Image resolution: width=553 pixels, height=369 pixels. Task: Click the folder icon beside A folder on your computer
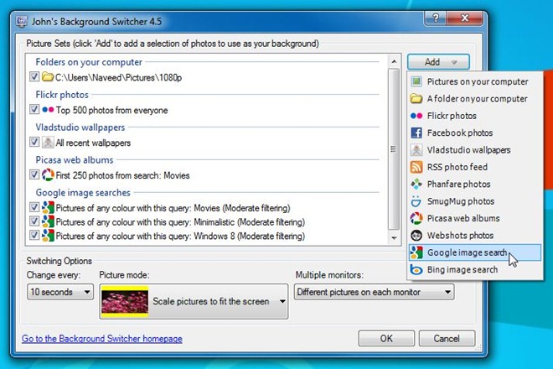pos(416,98)
